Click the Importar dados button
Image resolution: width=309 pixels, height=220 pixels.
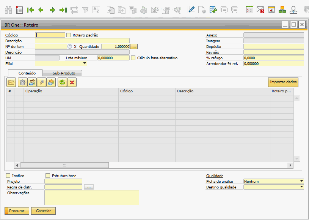point(283,82)
